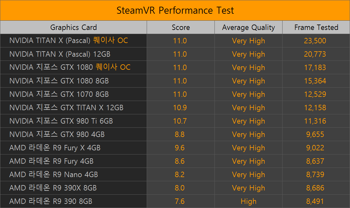350x208 pixels.
Task: Click the 20,773 frames value
Action: point(315,54)
